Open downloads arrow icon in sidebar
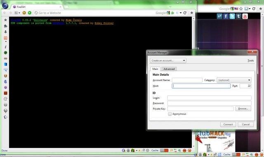The image size is (264, 157). pyautogui.click(x=5, y=32)
